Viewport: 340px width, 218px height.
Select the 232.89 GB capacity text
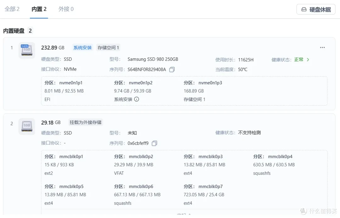tap(53, 48)
